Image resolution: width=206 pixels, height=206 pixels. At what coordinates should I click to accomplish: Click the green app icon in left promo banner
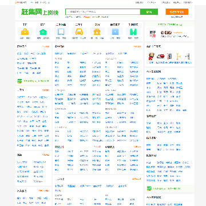point(19,81)
